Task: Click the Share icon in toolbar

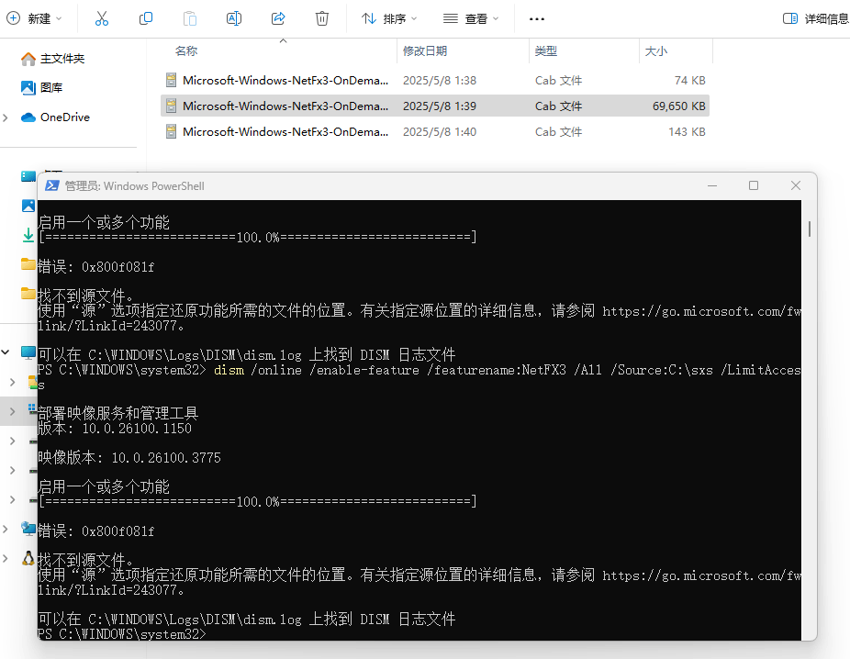Action: pyautogui.click(x=278, y=18)
